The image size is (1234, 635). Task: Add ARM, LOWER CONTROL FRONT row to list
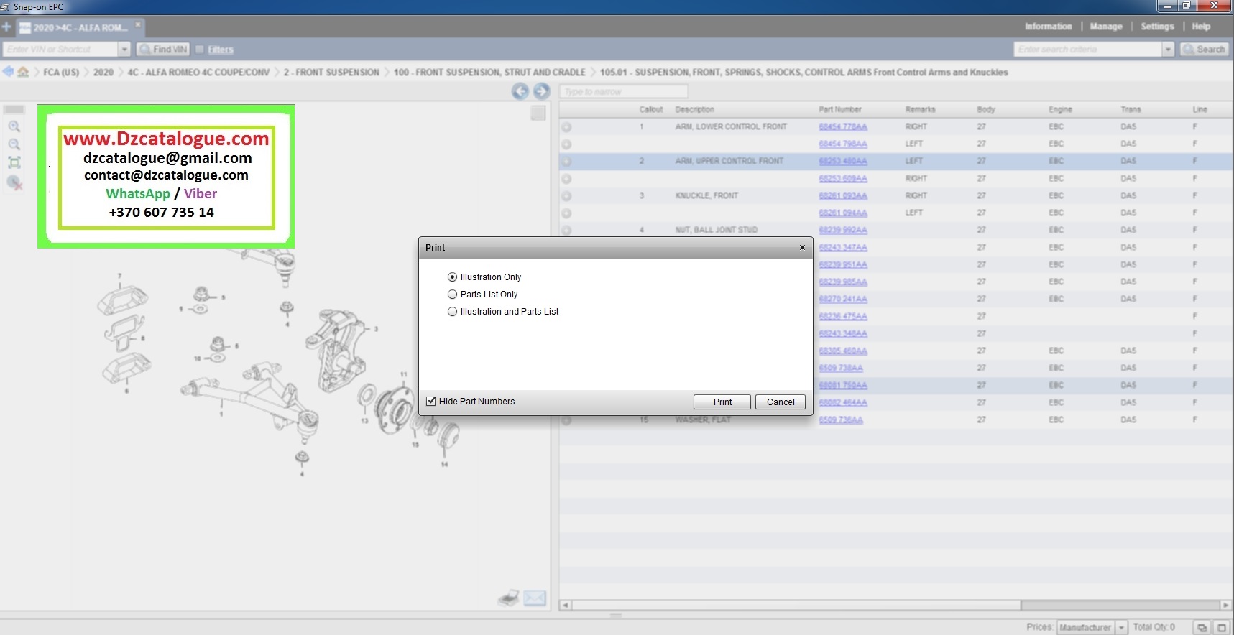[566, 127]
